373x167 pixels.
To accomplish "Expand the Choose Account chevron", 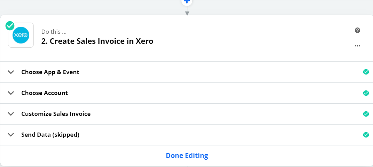I will coord(11,93).
